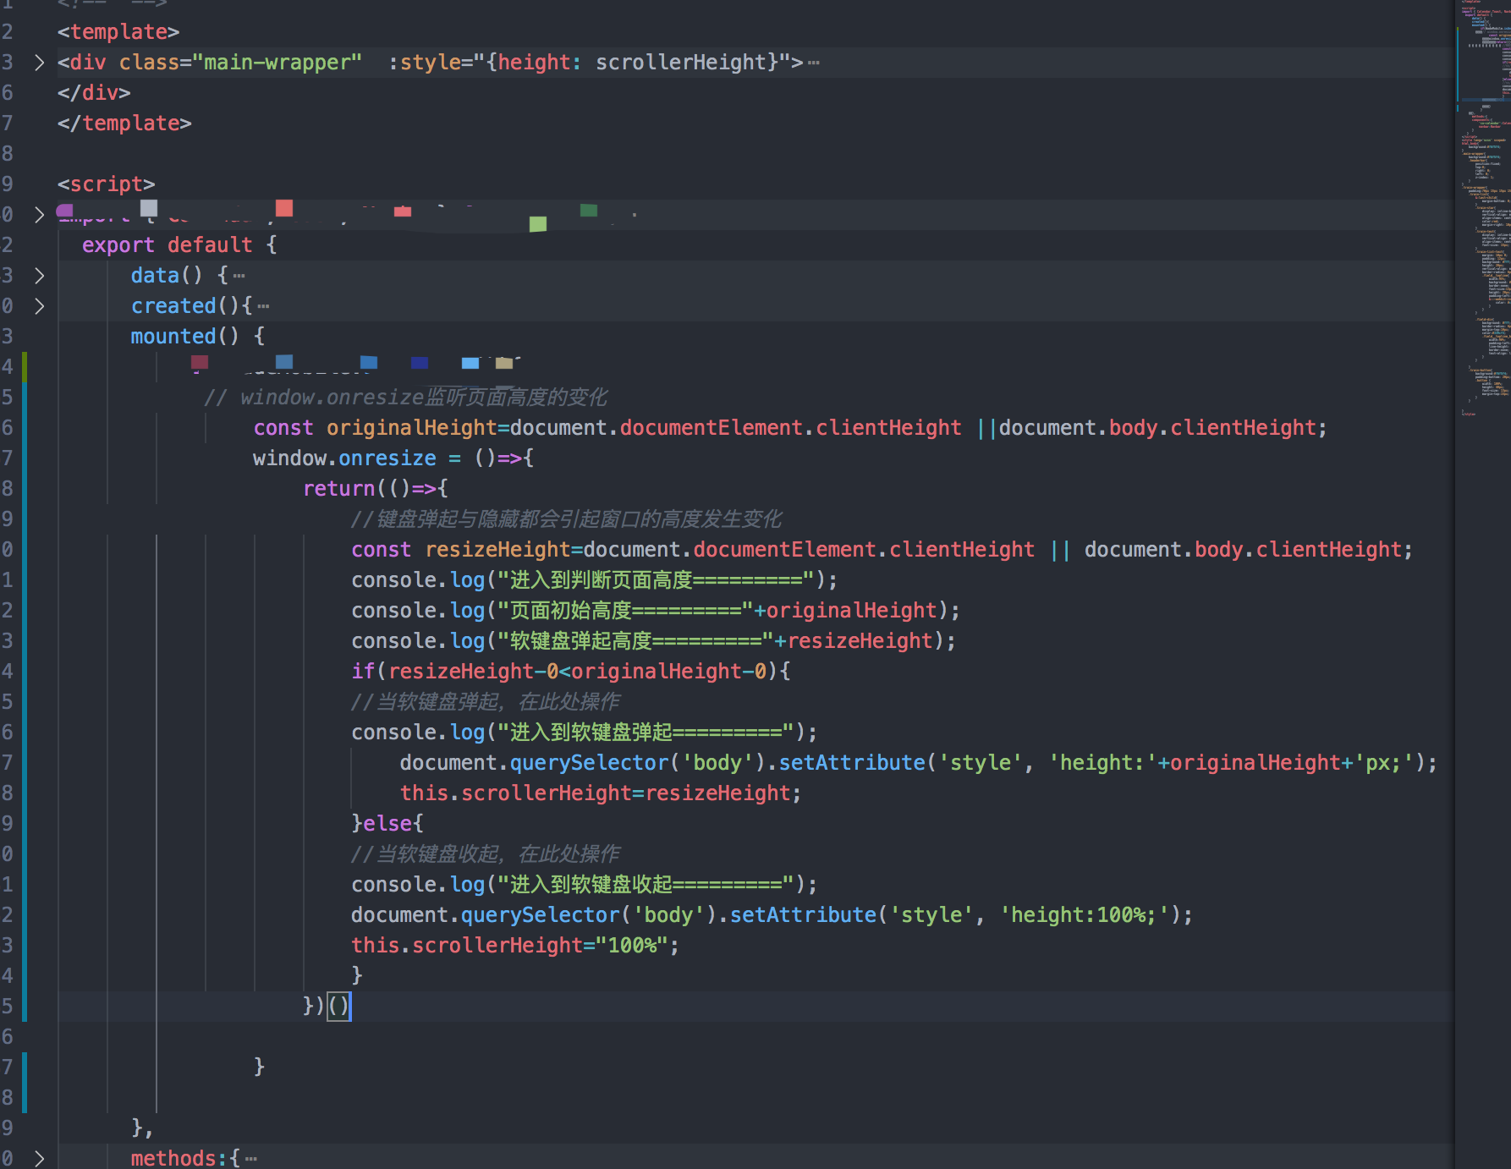1511x1169 pixels.
Task: Click the resizeHeight constant declaration
Action: [882, 550]
